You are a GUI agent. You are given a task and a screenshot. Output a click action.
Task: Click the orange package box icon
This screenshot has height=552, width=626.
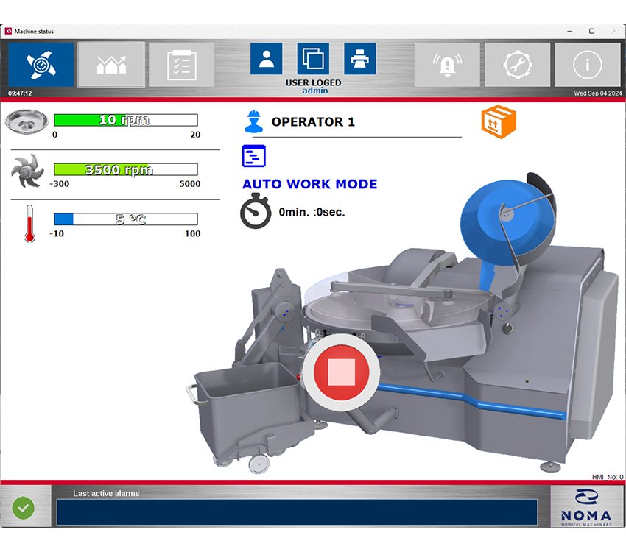pyautogui.click(x=499, y=121)
